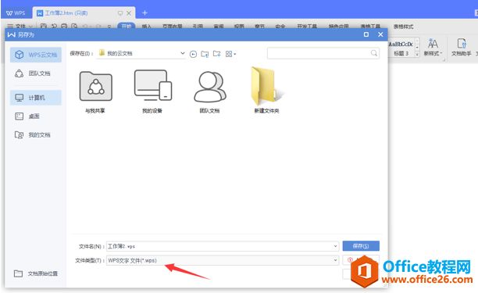Edit the 文件名 field containing 工作簿2.wps
The height and width of the screenshot is (293, 478).
click(x=223, y=246)
